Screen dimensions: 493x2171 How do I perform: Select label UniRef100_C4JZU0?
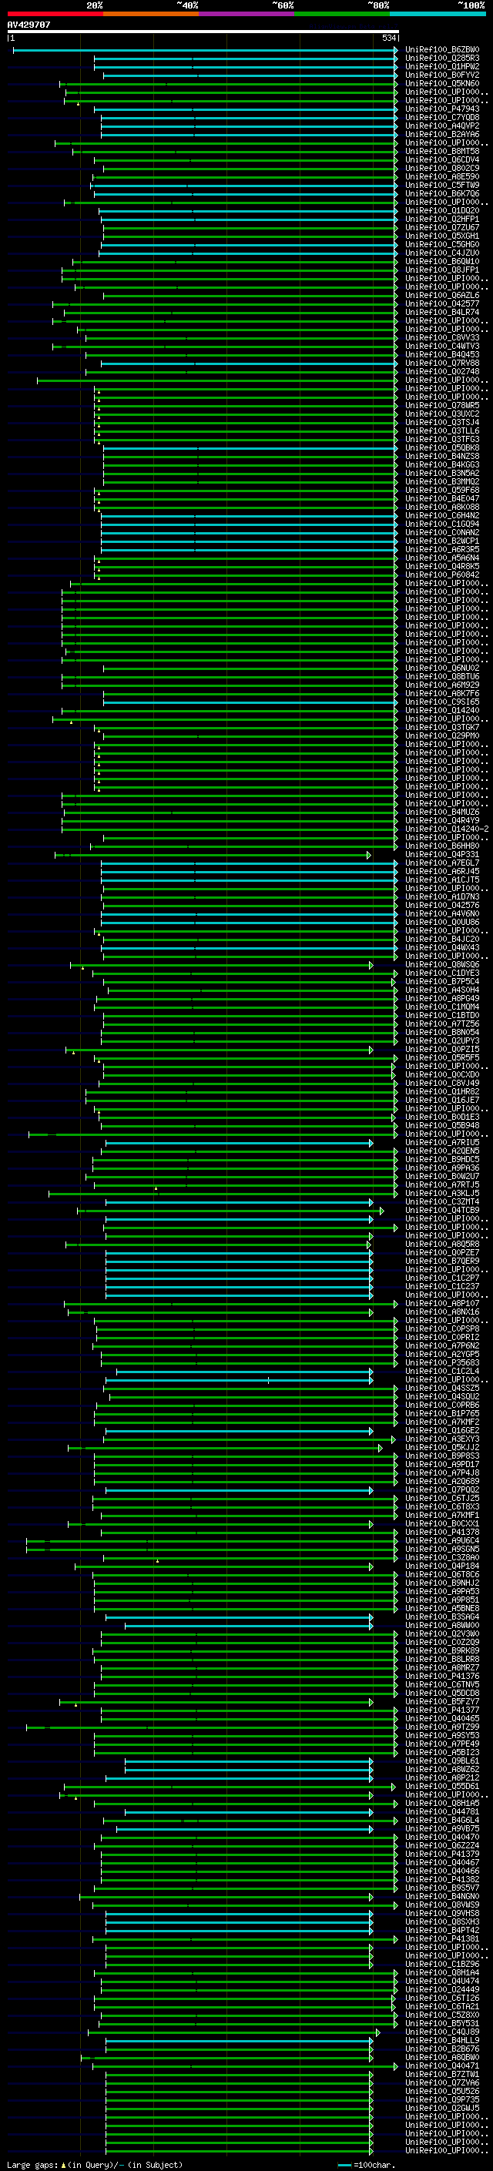tap(442, 253)
